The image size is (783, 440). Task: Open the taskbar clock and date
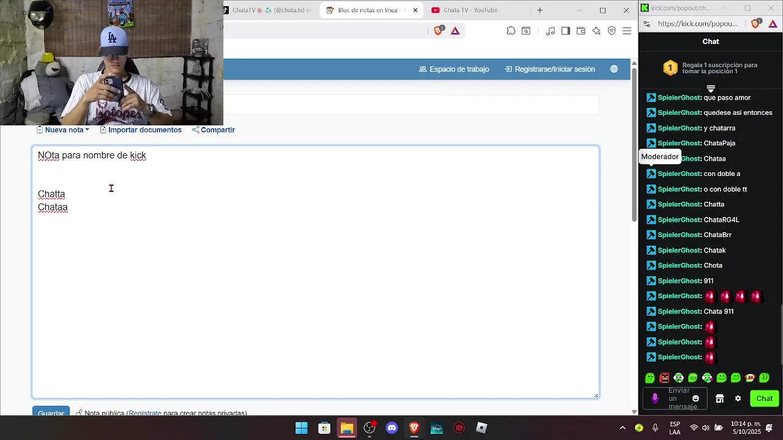[x=746, y=428]
